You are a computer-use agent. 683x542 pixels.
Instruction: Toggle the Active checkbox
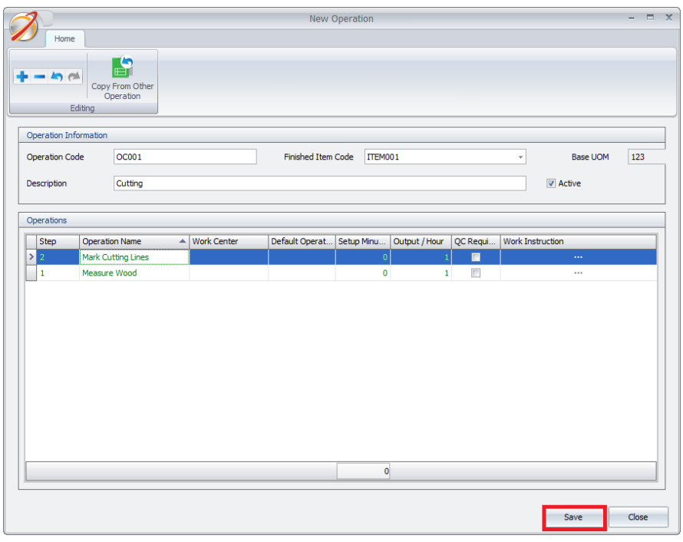coord(551,183)
